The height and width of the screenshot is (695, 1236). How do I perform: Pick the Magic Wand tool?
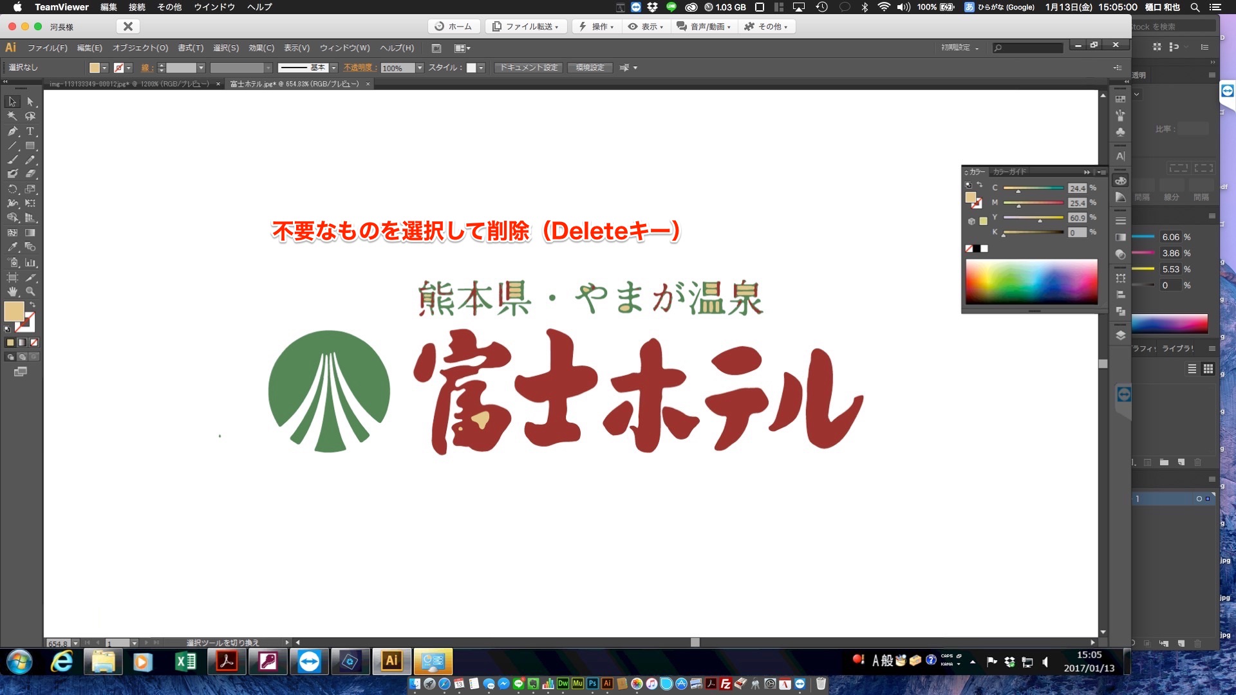tap(12, 116)
